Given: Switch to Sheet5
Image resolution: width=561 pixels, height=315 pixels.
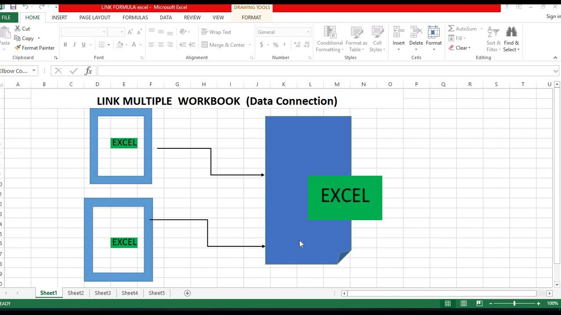Looking at the screenshot, I should click(x=156, y=293).
